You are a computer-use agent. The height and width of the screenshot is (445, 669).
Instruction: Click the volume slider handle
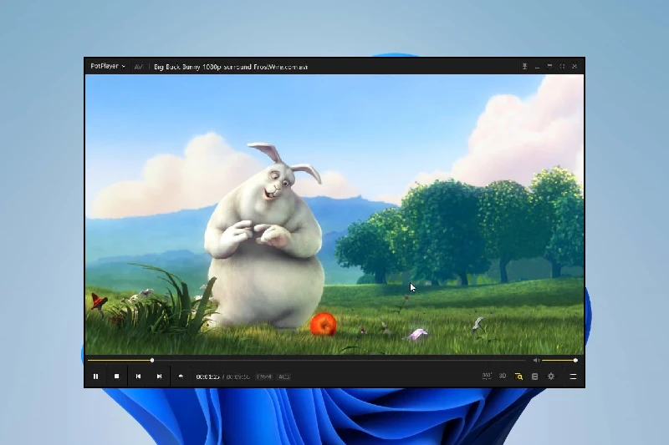(x=575, y=361)
